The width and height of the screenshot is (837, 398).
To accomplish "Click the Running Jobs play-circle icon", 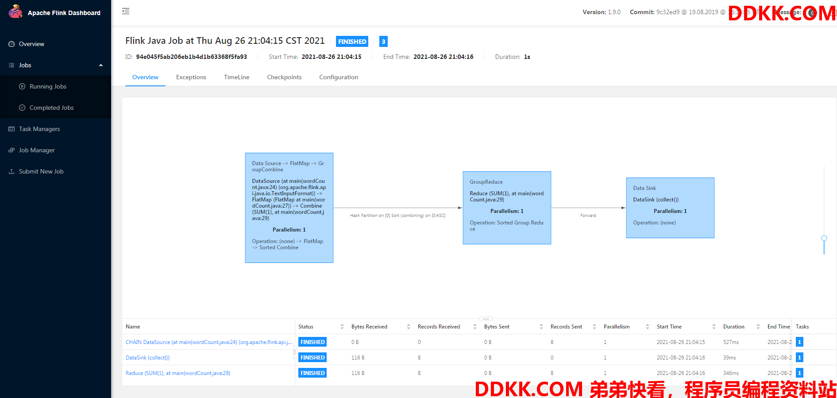I will coord(22,86).
